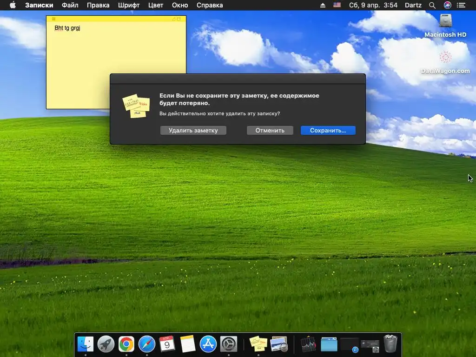Open the Preview app in Dock
Viewport: 476px width, 357px height.
(x=279, y=344)
